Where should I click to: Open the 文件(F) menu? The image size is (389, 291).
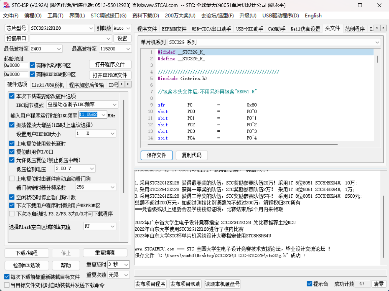(x=11, y=16)
